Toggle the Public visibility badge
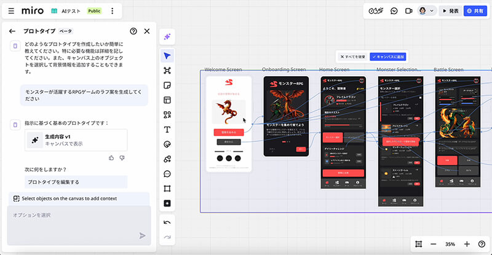Image resolution: width=492 pixels, height=255 pixels. pos(94,11)
